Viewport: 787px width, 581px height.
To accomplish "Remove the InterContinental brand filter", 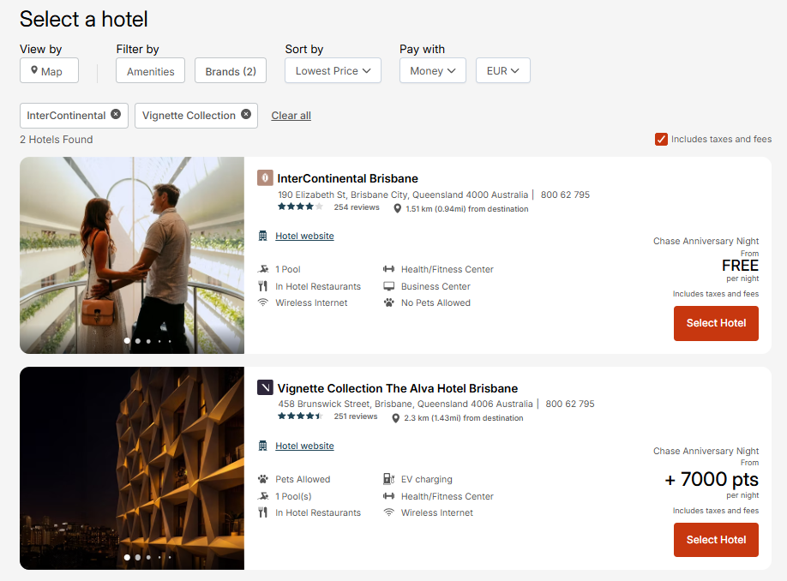I will (116, 114).
